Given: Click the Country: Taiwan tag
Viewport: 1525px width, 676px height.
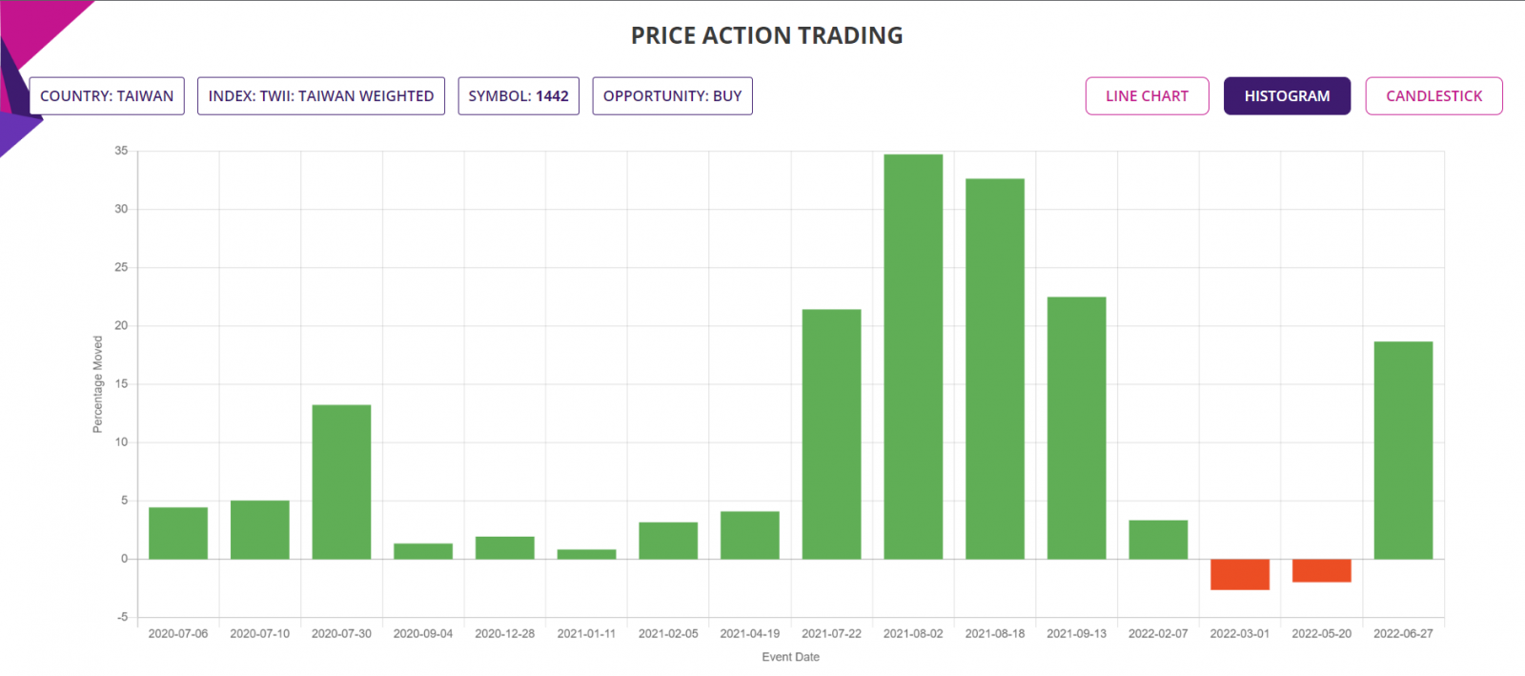Looking at the screenshot, I should (x=107, y=96).
